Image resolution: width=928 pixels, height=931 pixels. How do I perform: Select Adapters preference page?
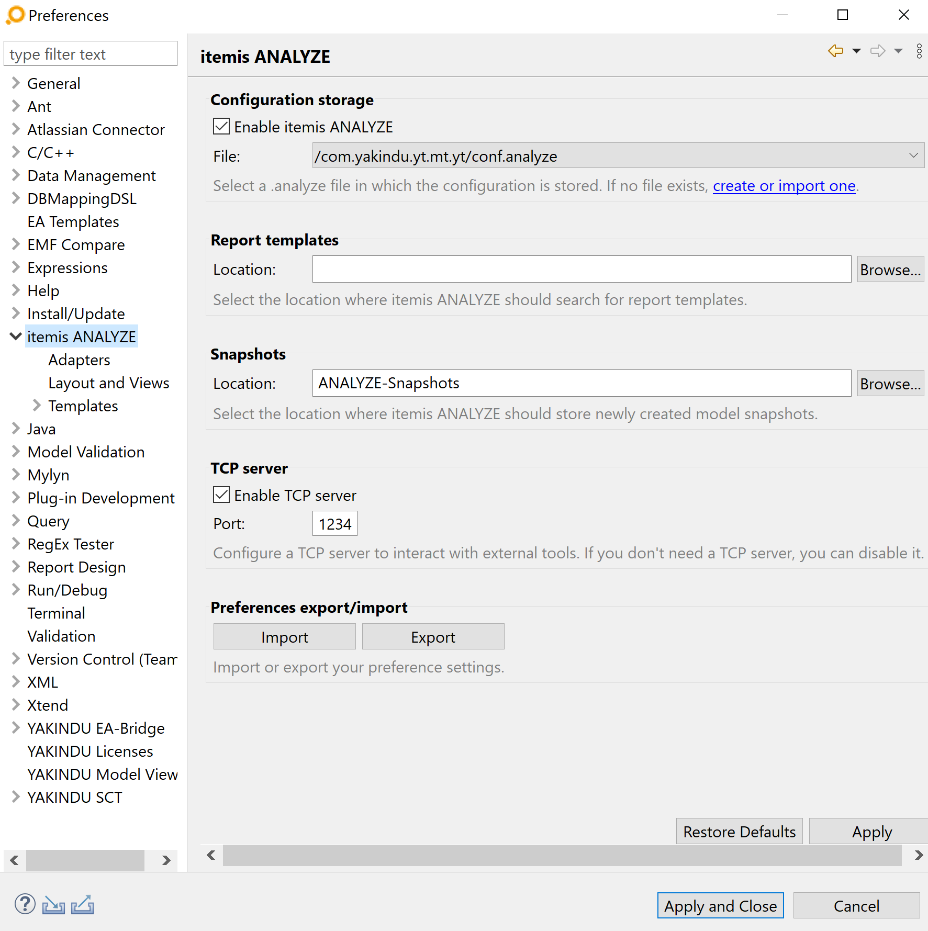pos(80,360)
